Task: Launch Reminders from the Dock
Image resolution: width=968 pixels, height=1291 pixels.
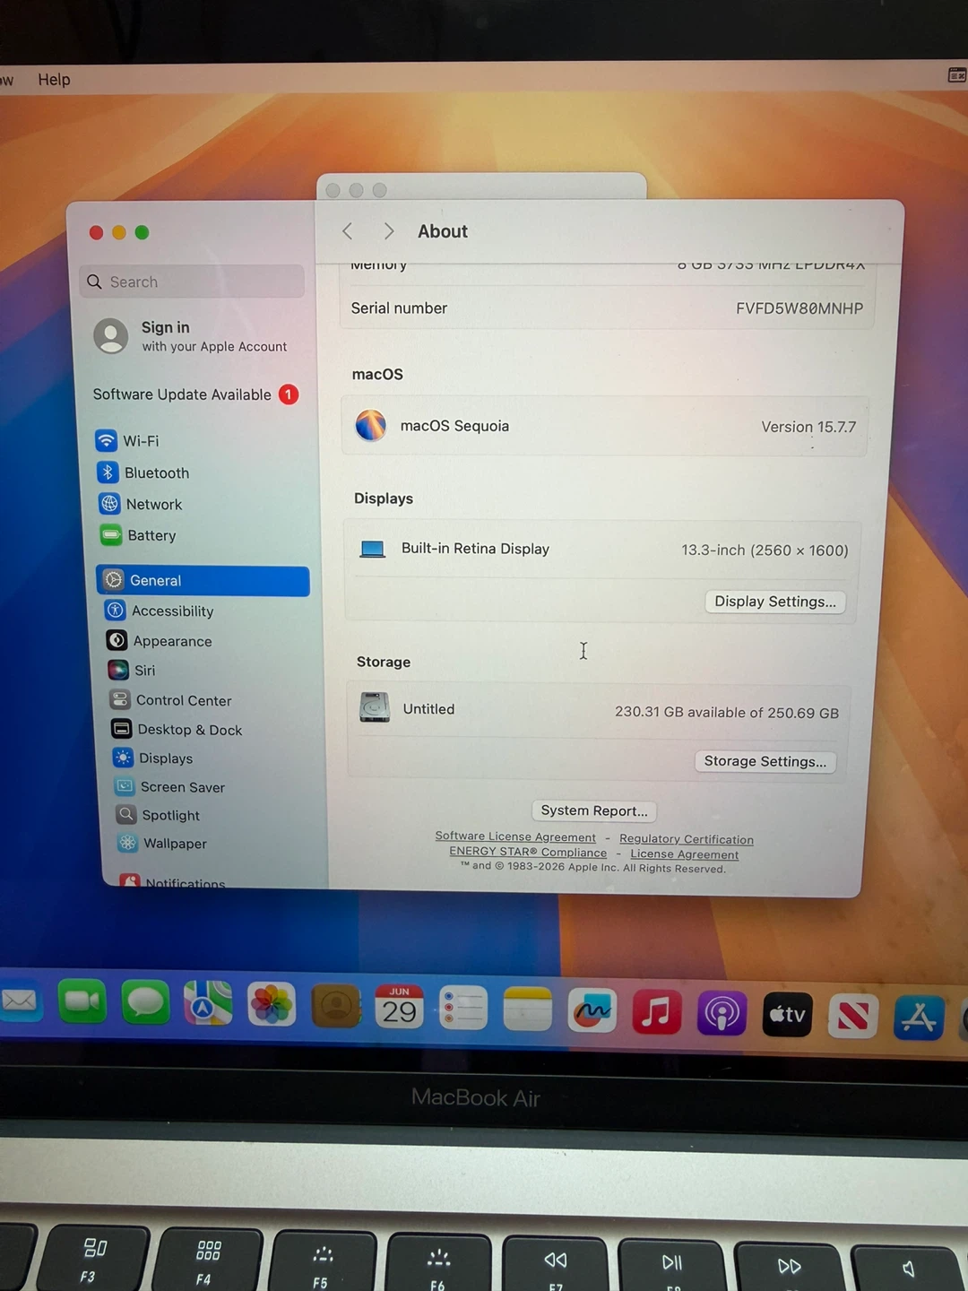Action: 463,1009
